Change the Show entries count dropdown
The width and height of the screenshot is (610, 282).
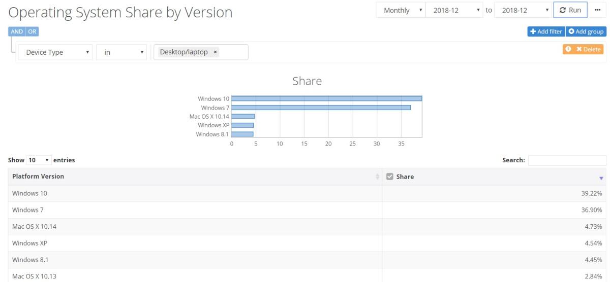click(x=38, y=160)
